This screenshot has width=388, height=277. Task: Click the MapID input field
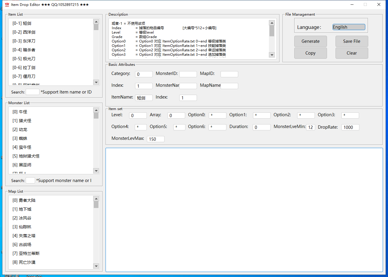tap(229, 74)
